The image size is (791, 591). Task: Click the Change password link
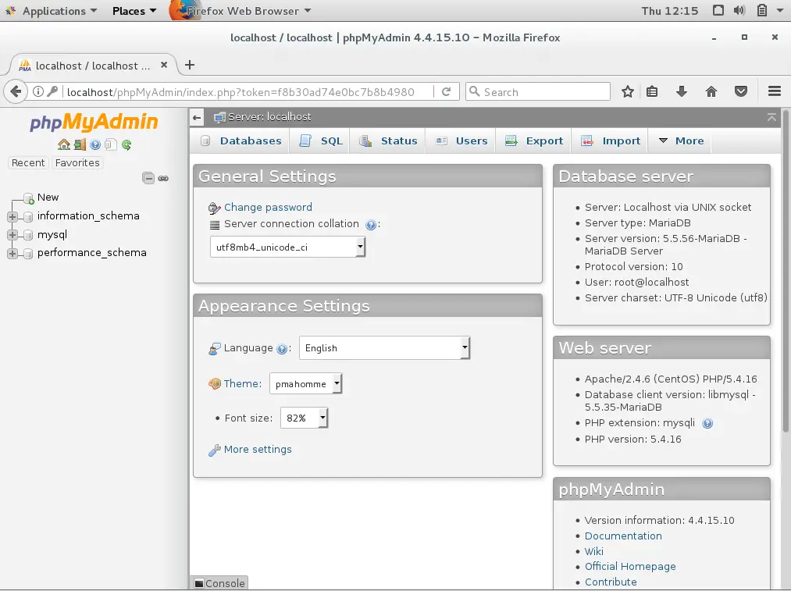[x=268, y=207]
